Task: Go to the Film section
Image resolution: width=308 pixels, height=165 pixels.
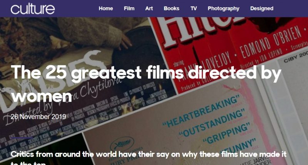Action: (129, 8)
